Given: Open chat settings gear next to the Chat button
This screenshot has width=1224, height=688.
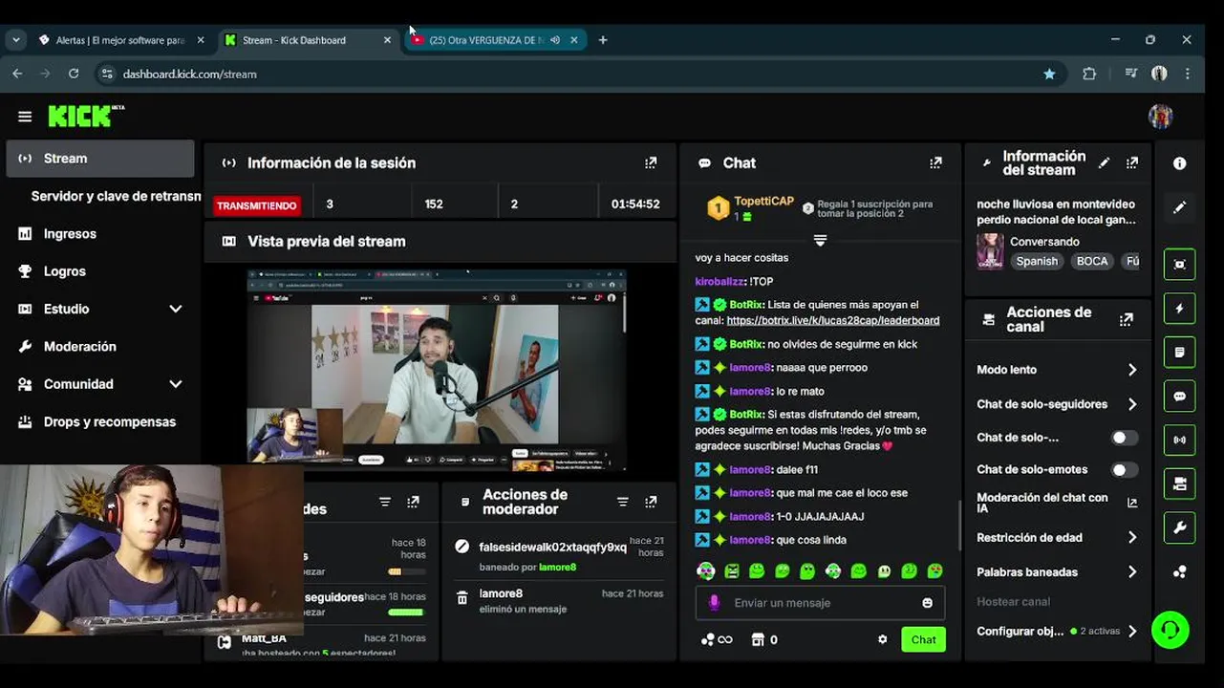Looking at the screenshot, I should click(x=883, y=639).
